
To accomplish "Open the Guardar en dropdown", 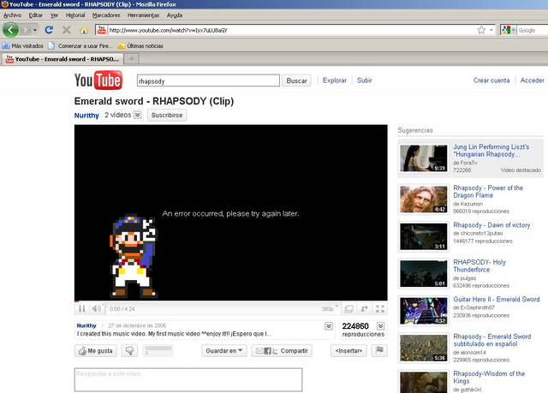I will 224,351.
